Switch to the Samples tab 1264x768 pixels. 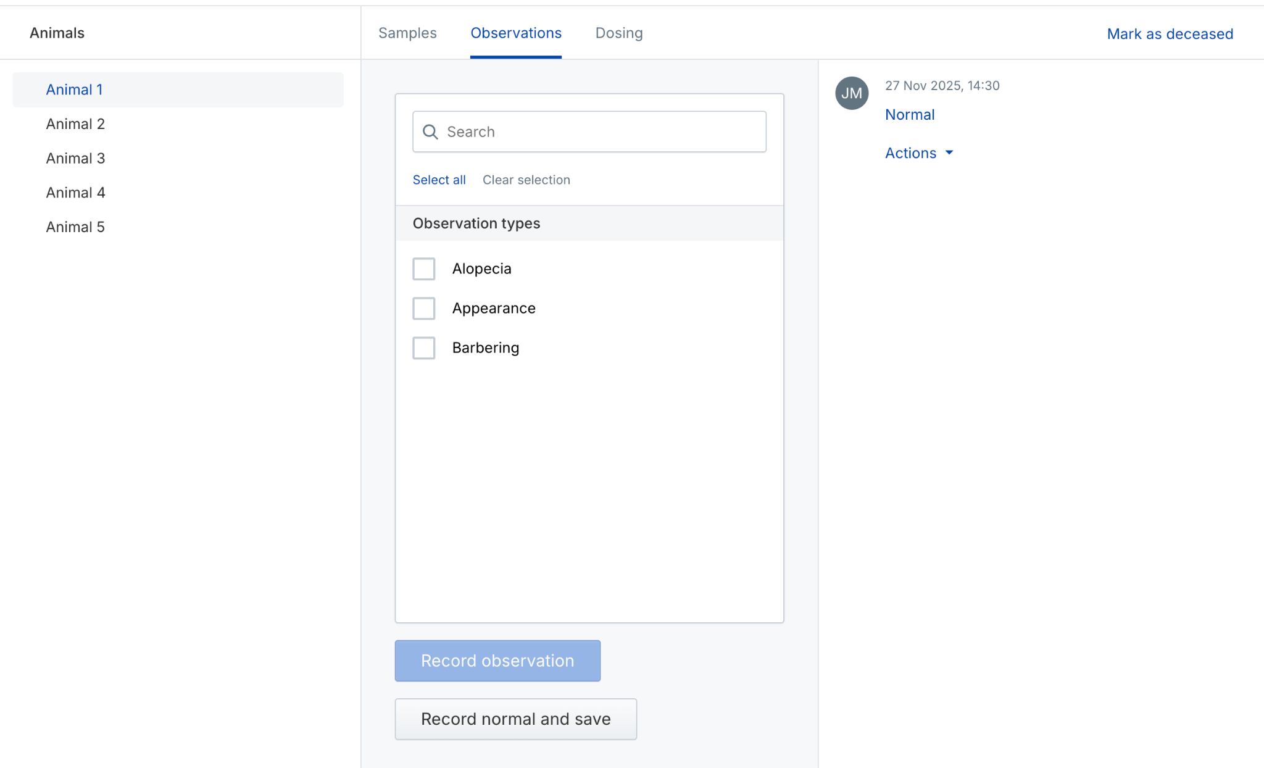click(x=407, y=33)
